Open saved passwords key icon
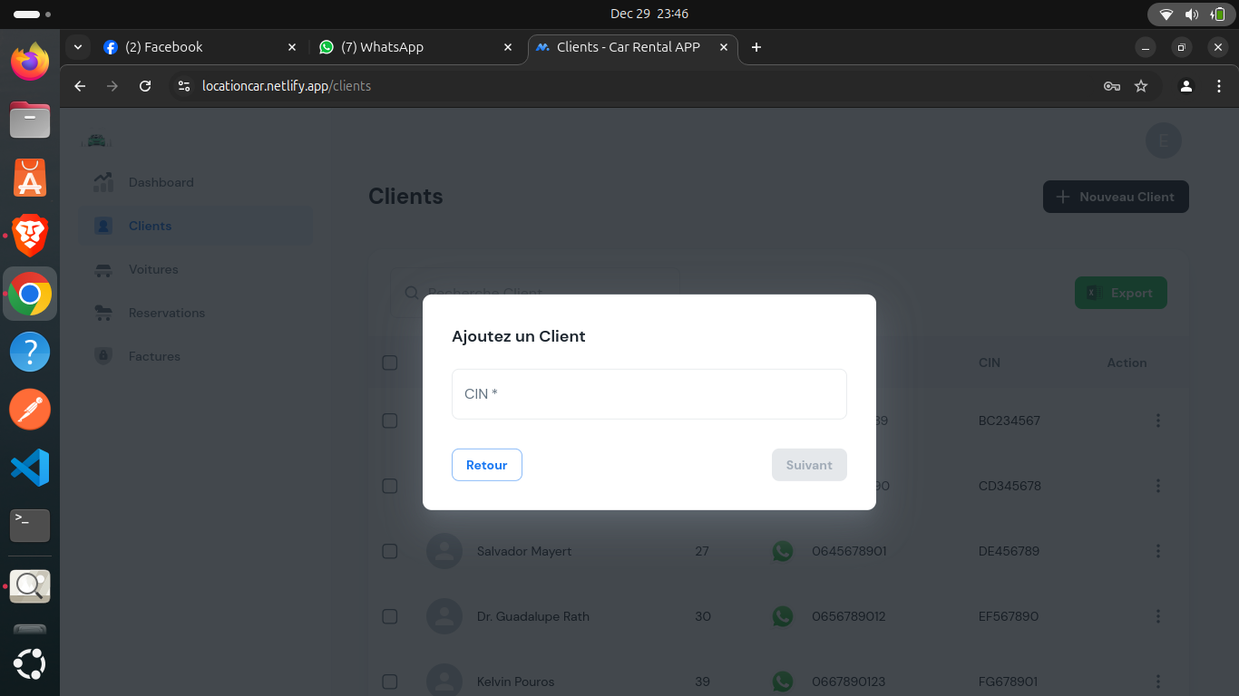The image size is (1239, 696). coord(1112,86)
